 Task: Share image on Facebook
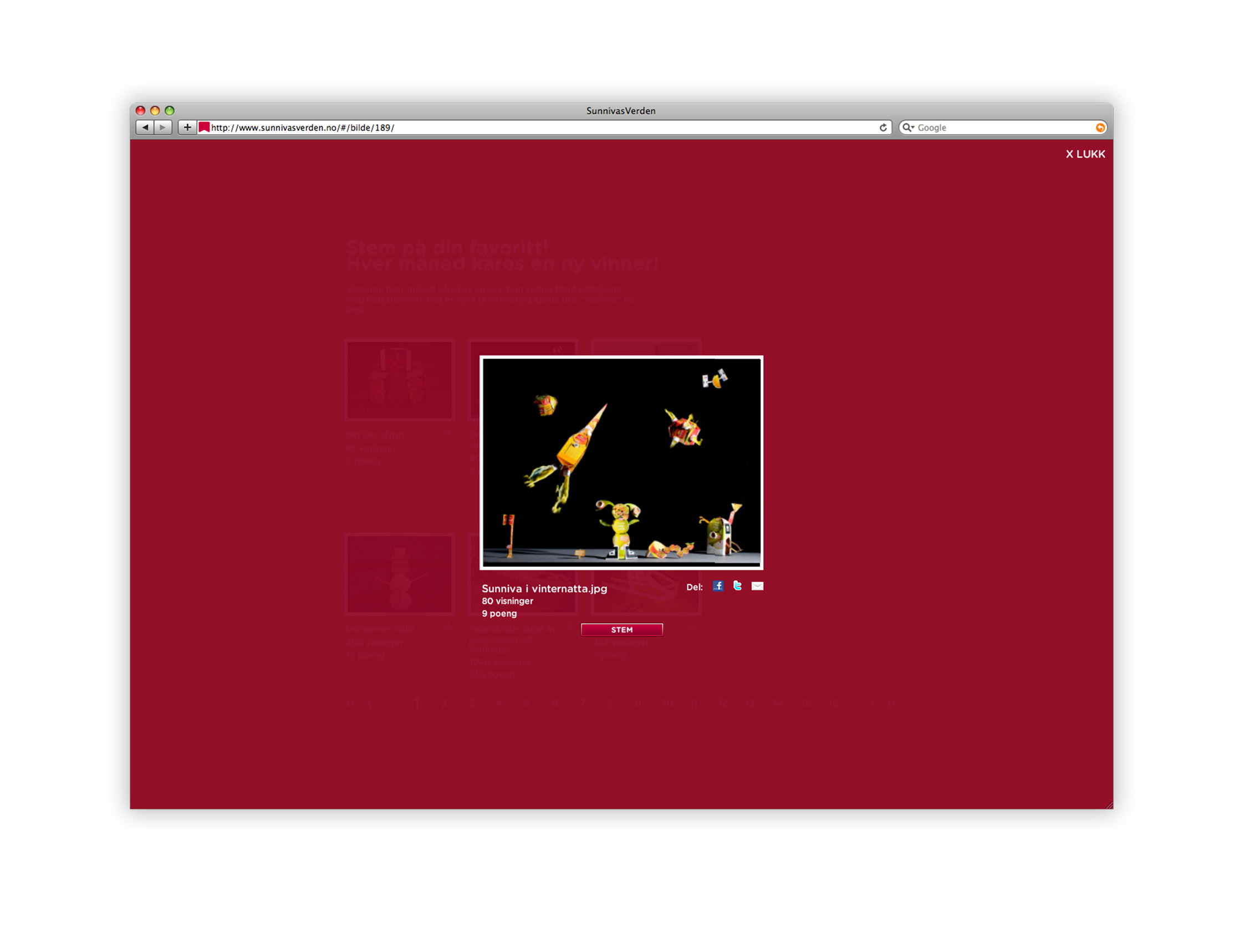[718, 586]
